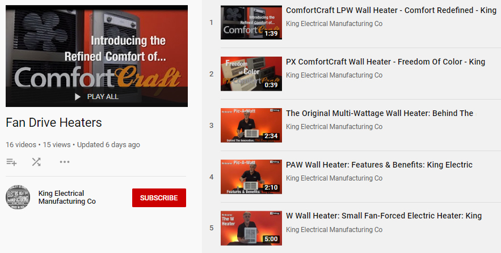
Task: Click the 2:34 Pic-A-Watt video thumbnail
Action: pos(251,125)
